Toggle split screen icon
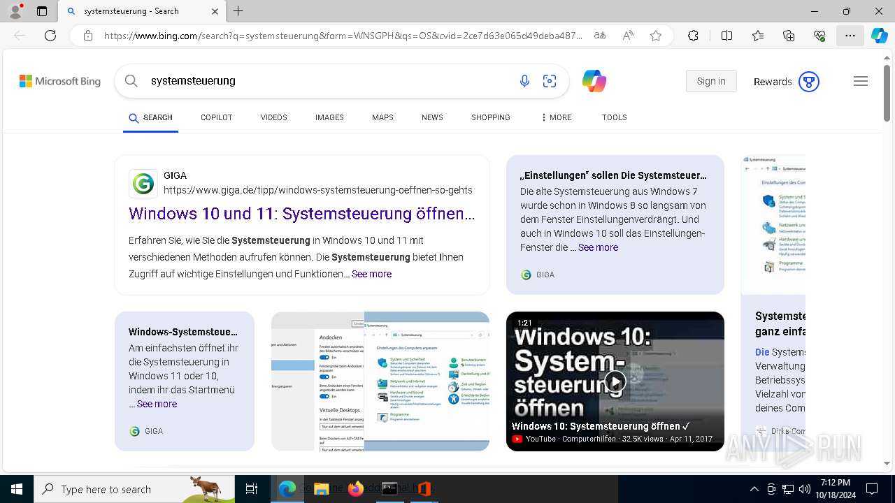This screenshot has width=895, height=503. (x=726, y=36)
